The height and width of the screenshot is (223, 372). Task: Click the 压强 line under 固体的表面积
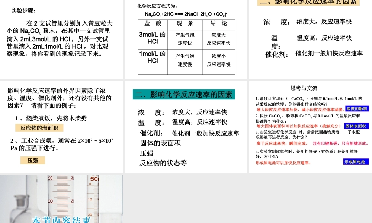(147, 153)
